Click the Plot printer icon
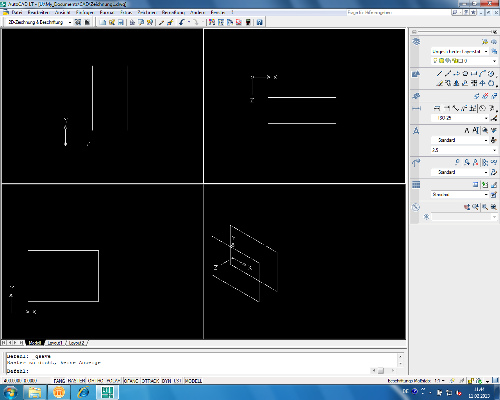500x400 pixels. [x=132, y=22]
